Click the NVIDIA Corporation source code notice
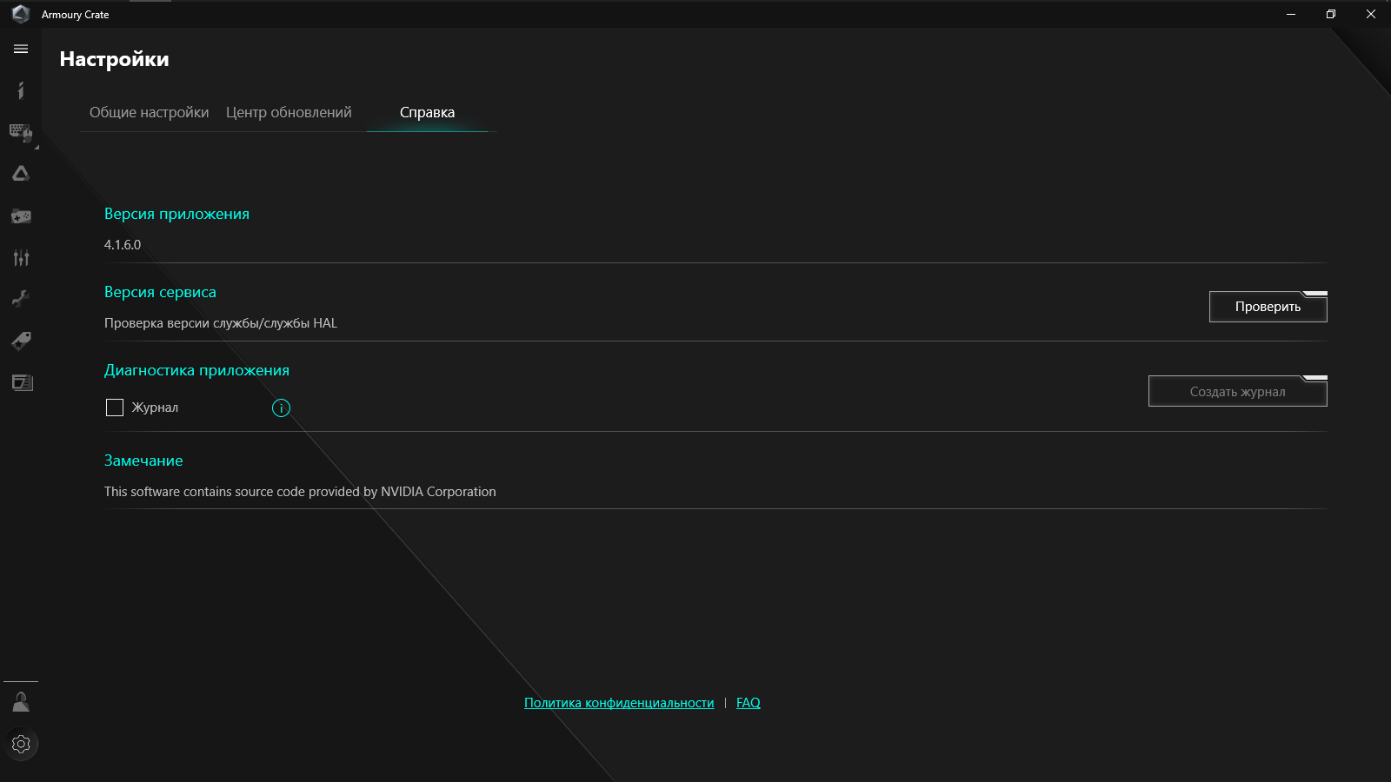Screen dimensions: 1391x782 point(300,492)
